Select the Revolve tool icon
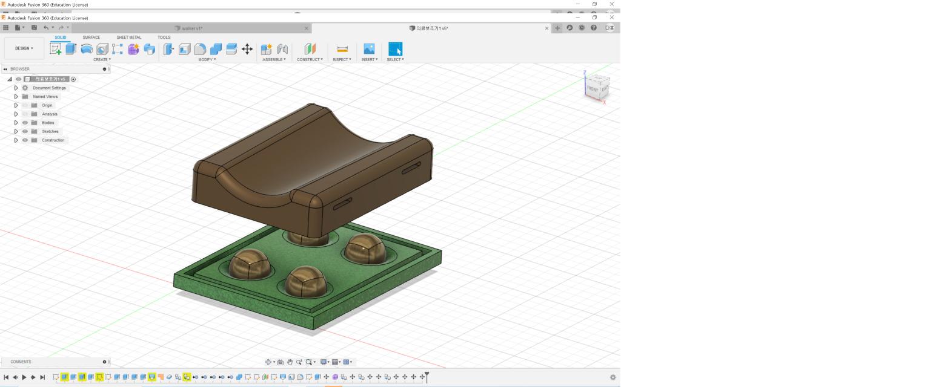 coord(87,49)
